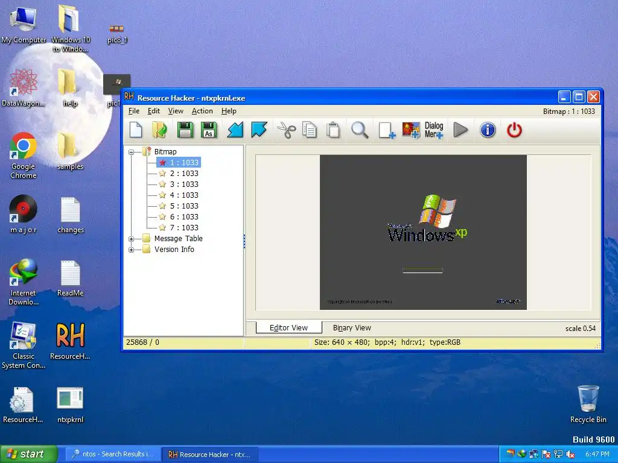
Task: Select the major desktop shortcut
Action: (x=24, y=215)
